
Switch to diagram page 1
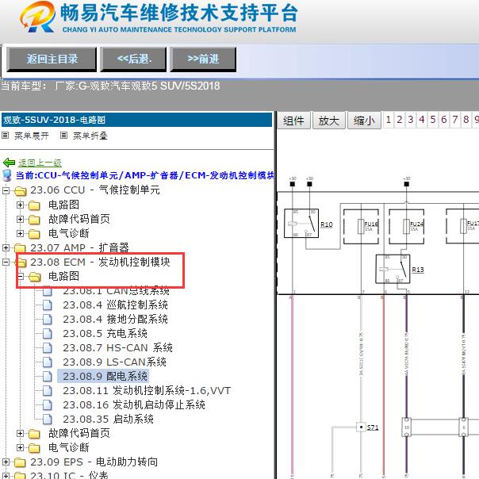[389, 120]
